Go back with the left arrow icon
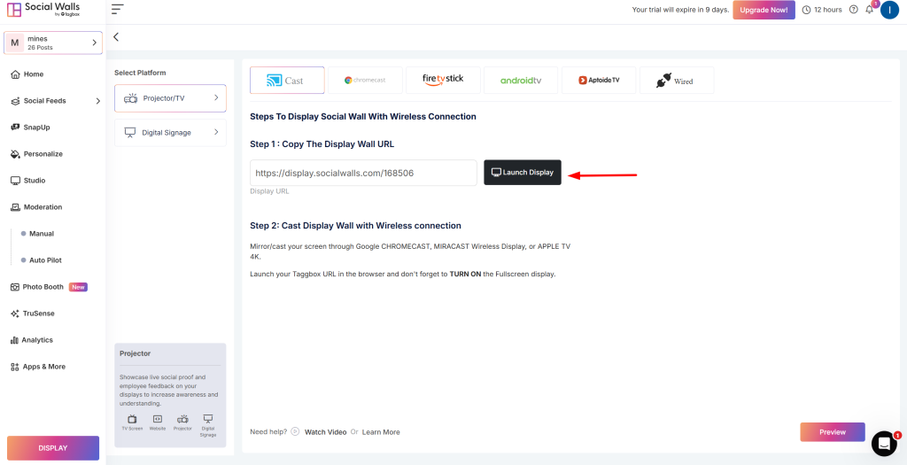Image resolution: width=907 pixels, height=465 pixels. (116, 37)
